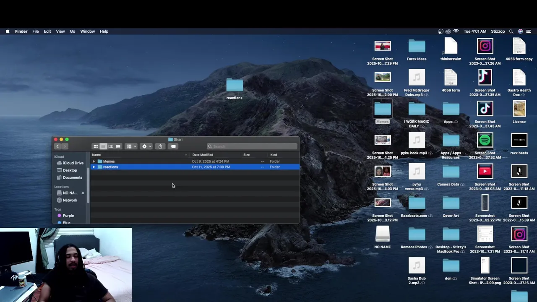Open Network in Finder sidebar
The width and height of the screenshot is (537, 302).
pyautogui.click(x=67, y=200)
